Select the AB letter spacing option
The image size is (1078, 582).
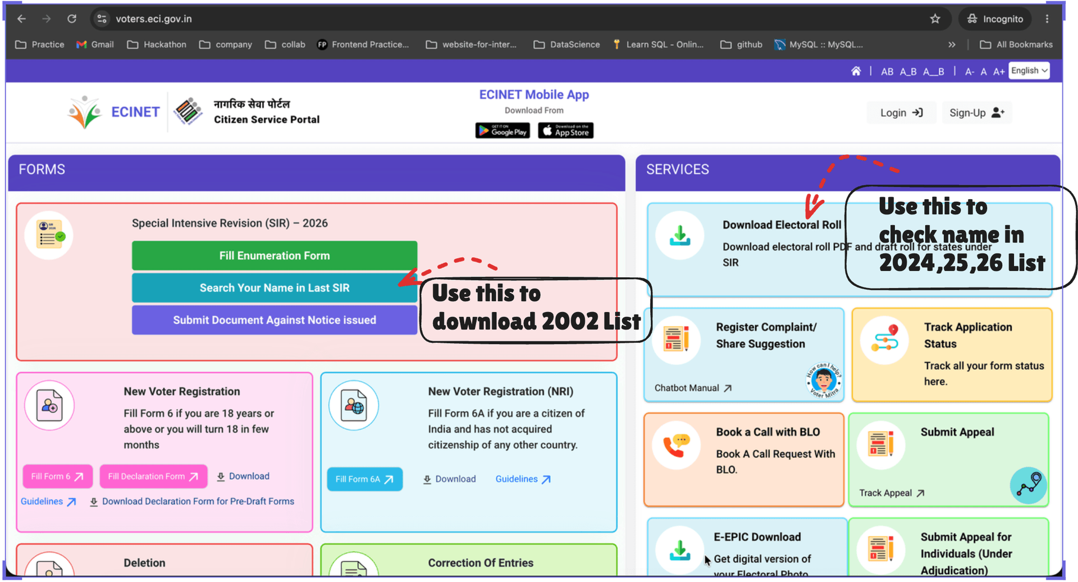[887, 72]
